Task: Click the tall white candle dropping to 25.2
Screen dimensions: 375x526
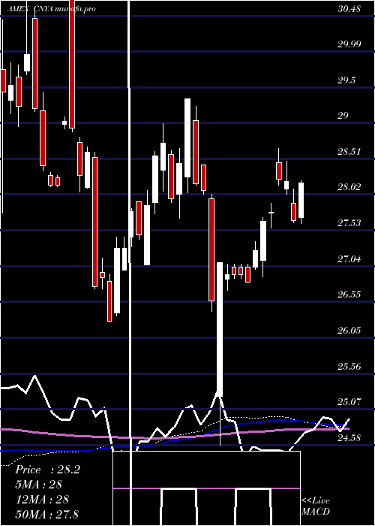Action: pyautogui.click(x=220, y=329)
